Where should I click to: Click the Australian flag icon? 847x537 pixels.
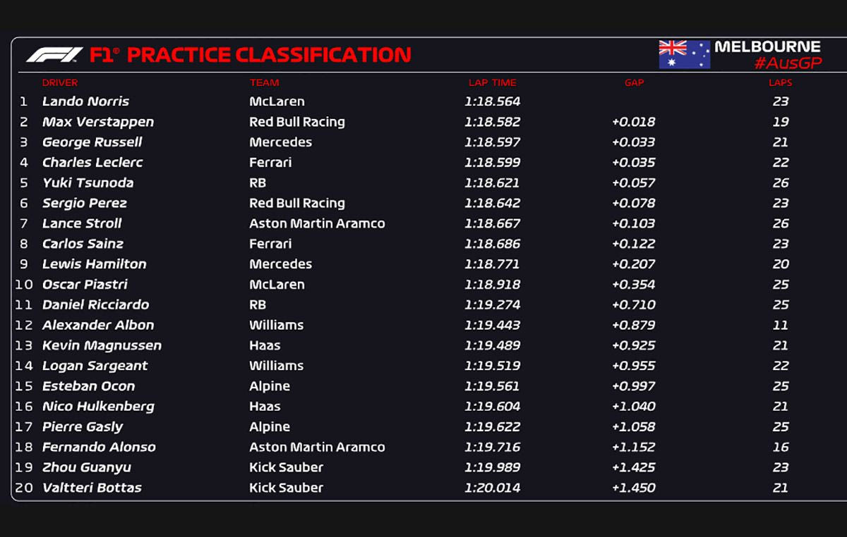click(x=684, y=54)
